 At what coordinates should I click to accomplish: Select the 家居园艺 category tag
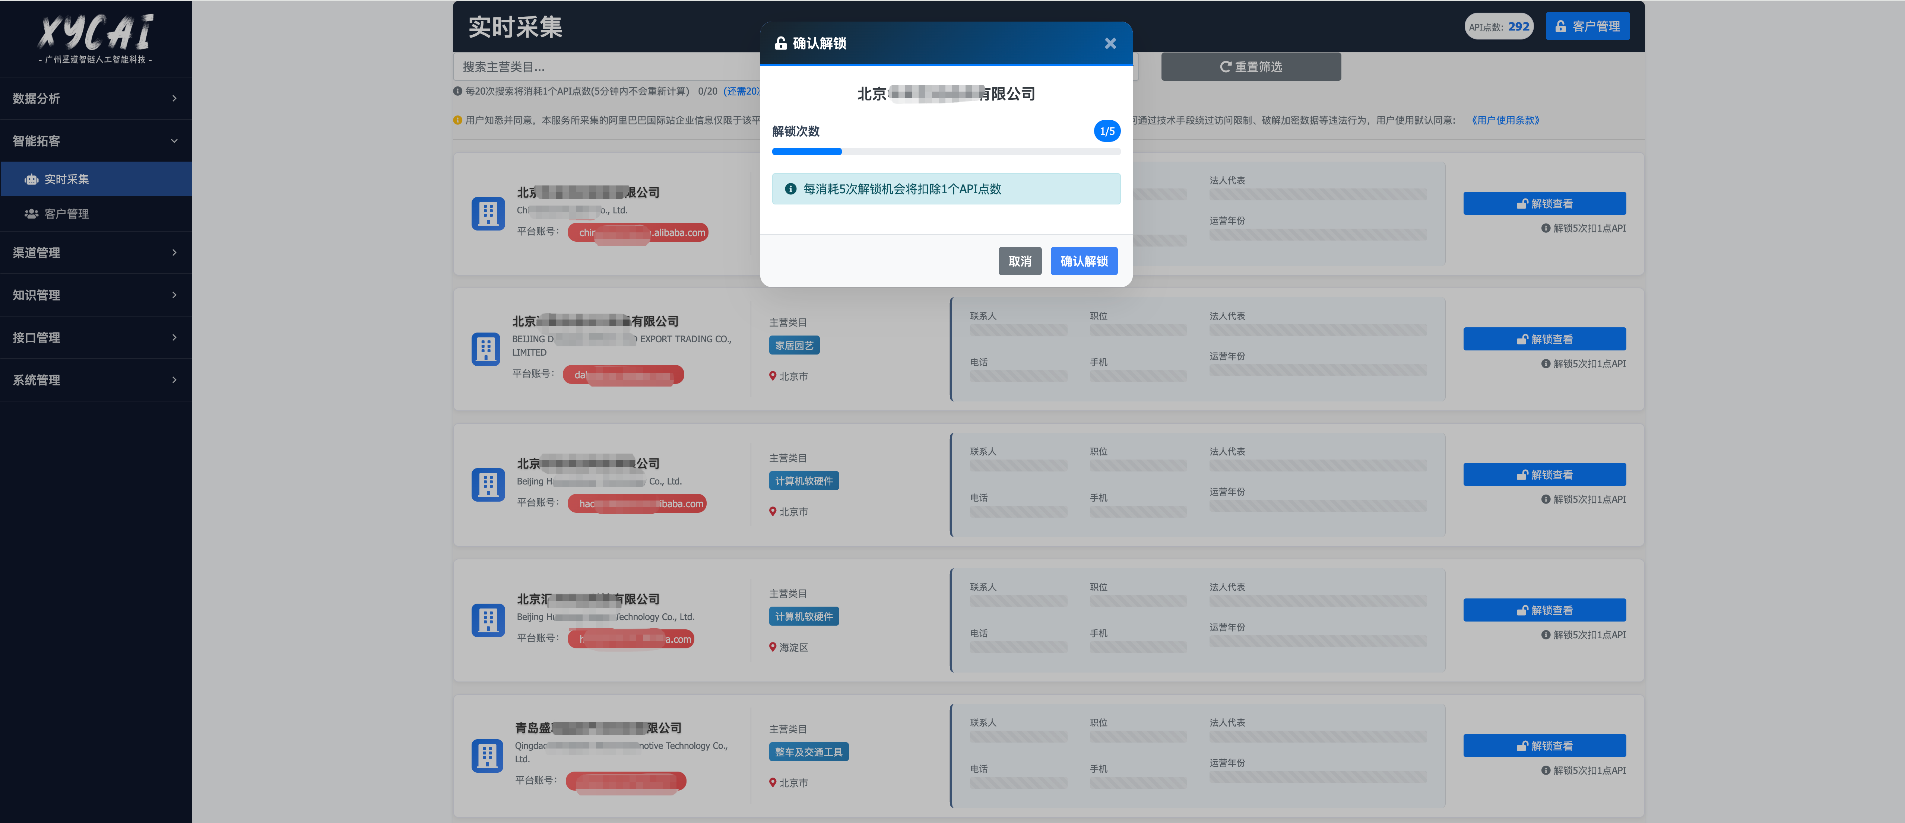793,345
